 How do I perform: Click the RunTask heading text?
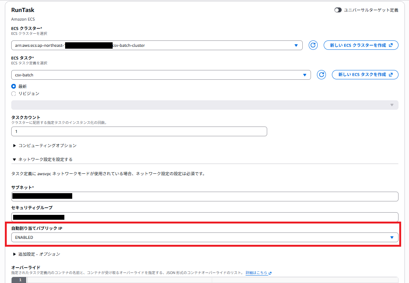pyautogui.click(x=23, y=10)
